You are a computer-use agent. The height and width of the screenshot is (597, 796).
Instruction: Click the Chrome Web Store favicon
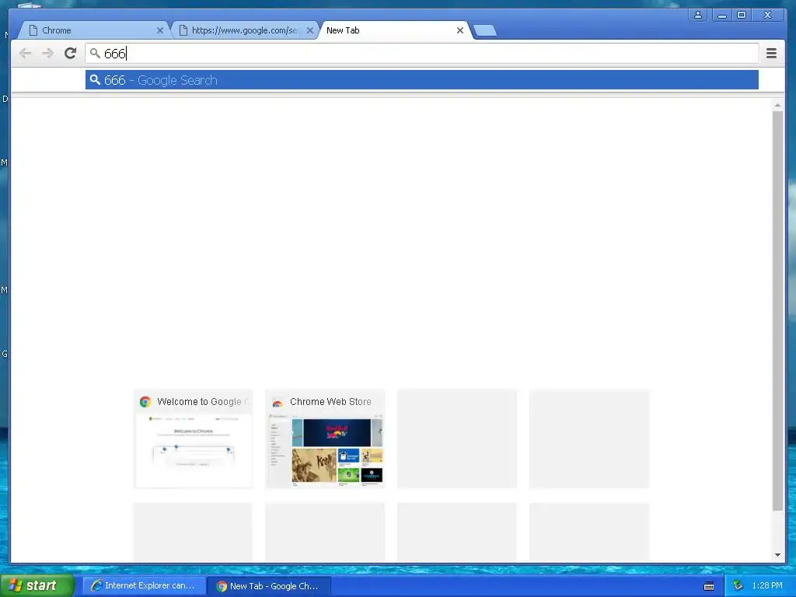[x=278, y=403]
